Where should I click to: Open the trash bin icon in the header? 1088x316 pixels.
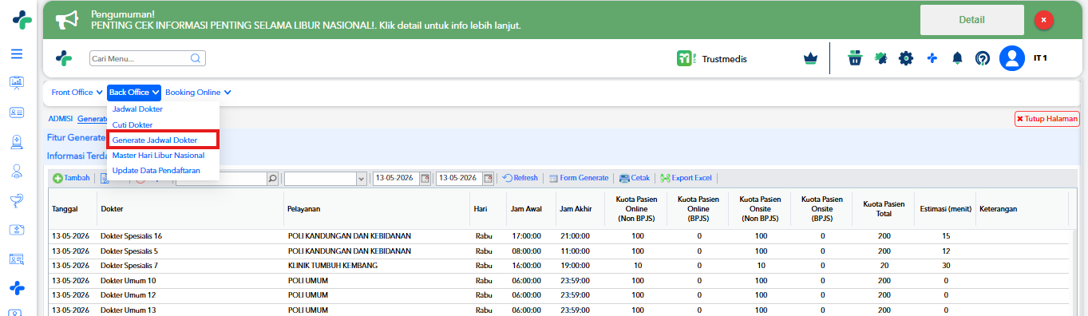point(855,58)
